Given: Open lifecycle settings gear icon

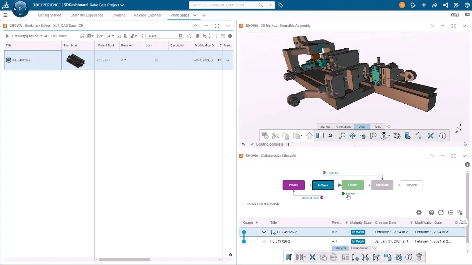Looking at the screenshot, I should 419,212.
